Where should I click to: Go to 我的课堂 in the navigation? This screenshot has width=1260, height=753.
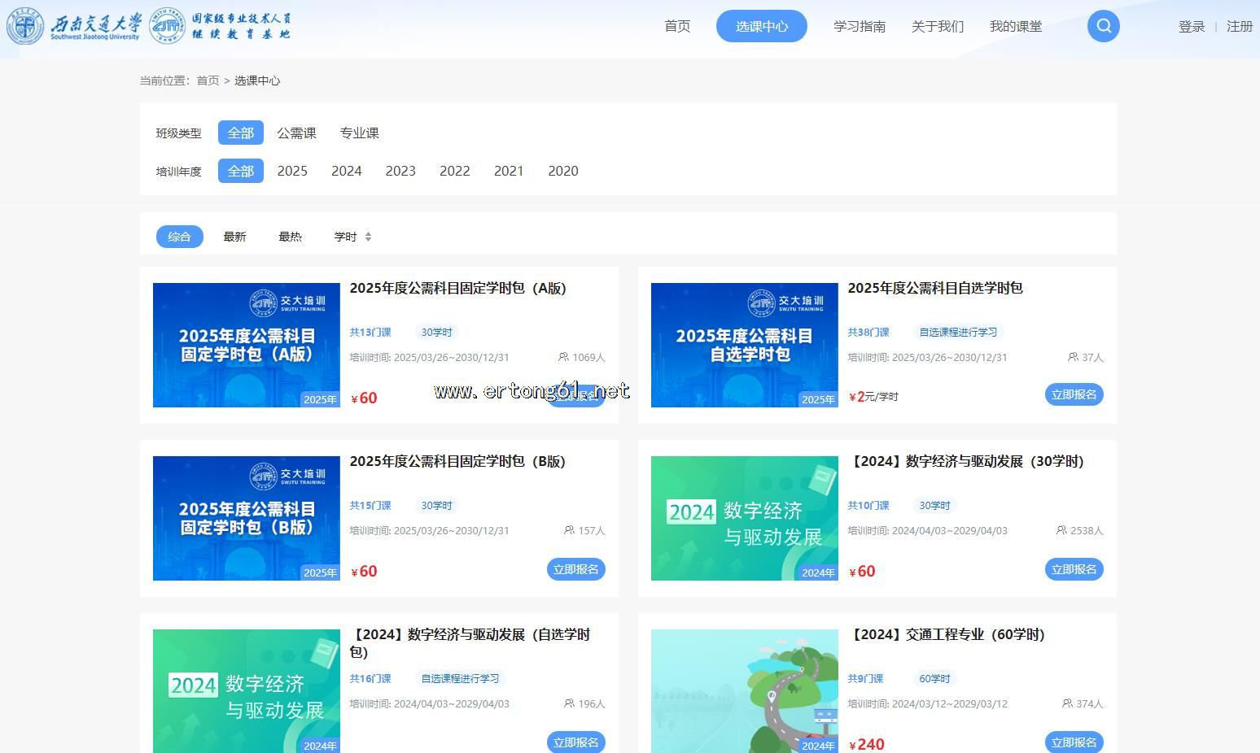[x=1015, y=26]
